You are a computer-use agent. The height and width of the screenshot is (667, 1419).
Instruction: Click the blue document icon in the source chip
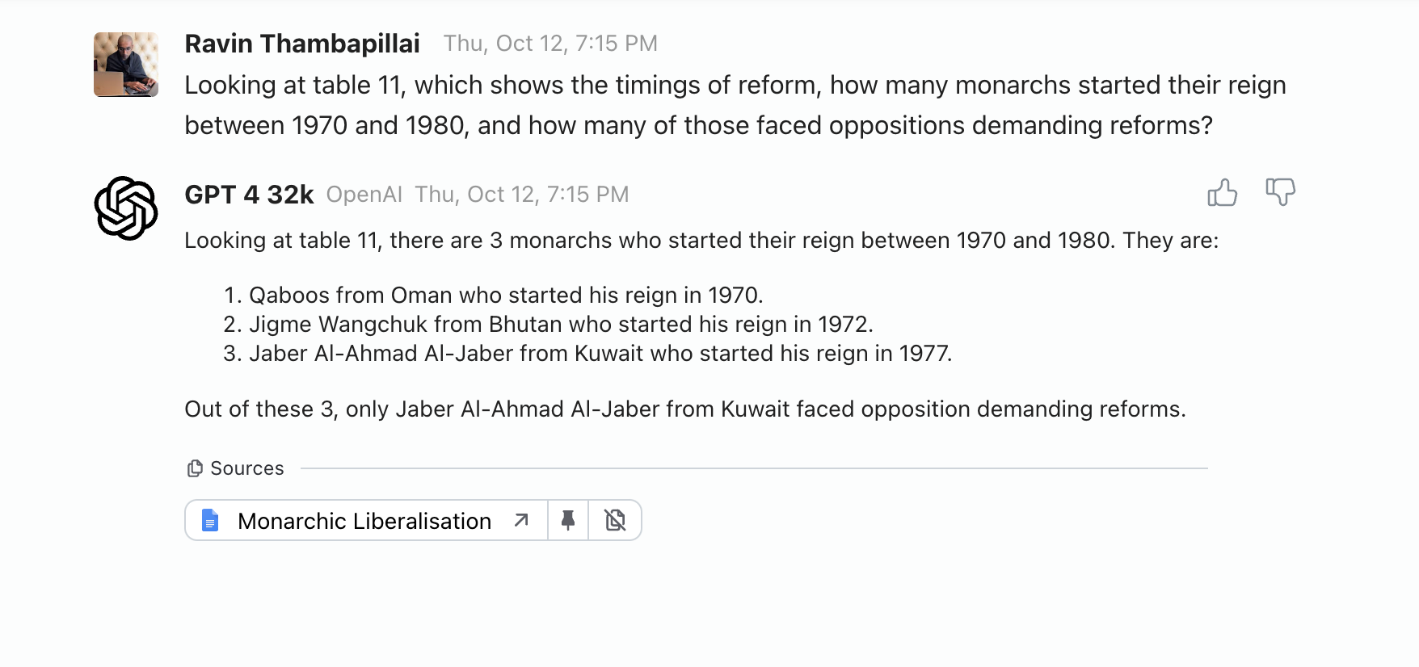[210, 520]
